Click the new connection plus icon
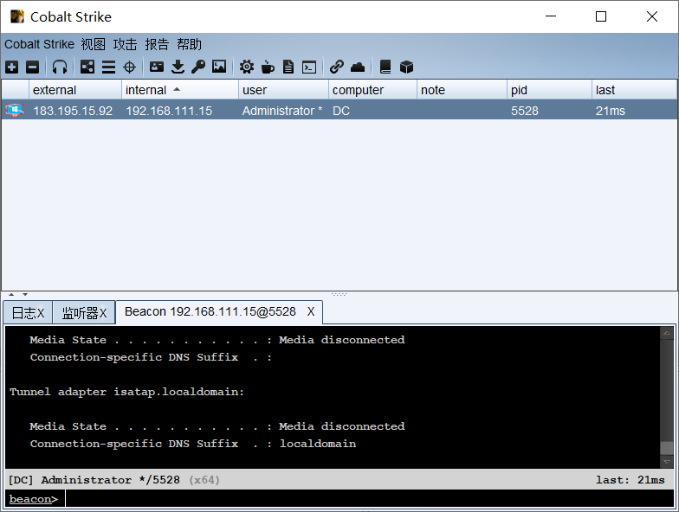The height and width of the screenshot is (512, 679). click(x=12, y=67)
